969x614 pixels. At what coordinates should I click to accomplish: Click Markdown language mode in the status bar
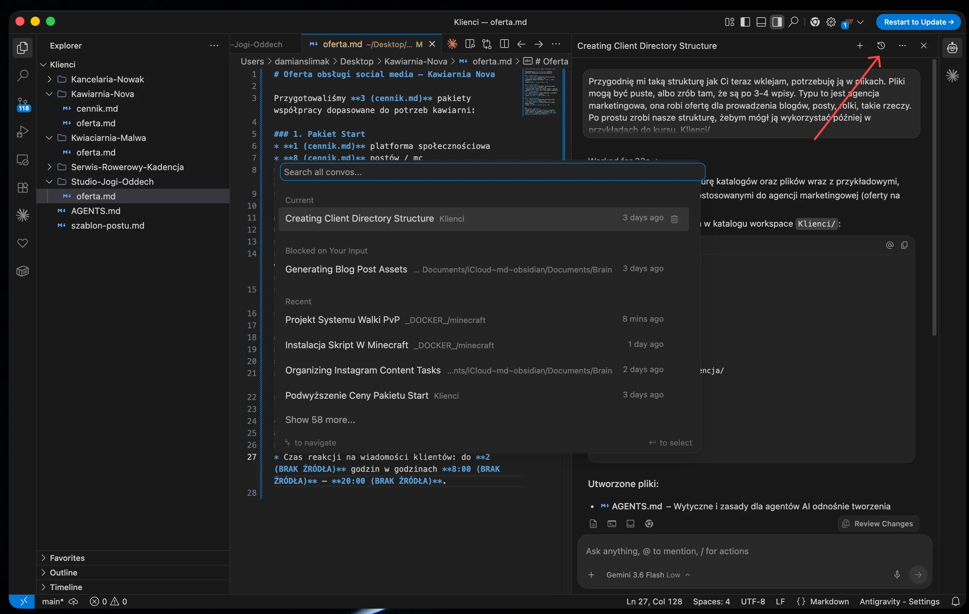click(x=829, y=601)
